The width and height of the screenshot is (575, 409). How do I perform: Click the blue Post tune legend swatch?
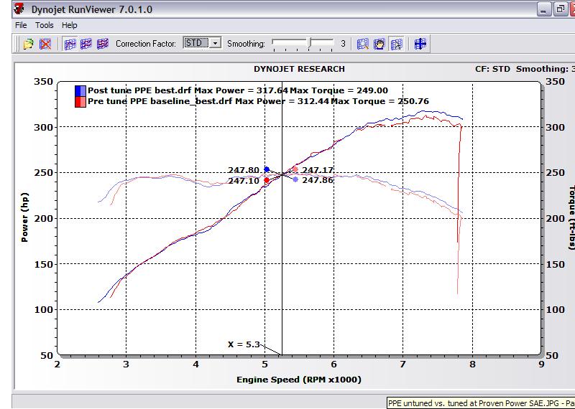point(80,91)
